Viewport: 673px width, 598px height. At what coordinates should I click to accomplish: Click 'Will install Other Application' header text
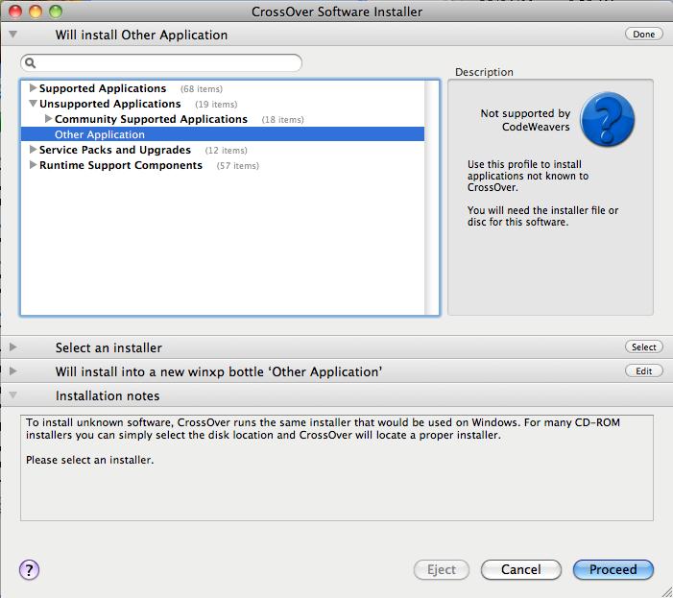(141, 35)
